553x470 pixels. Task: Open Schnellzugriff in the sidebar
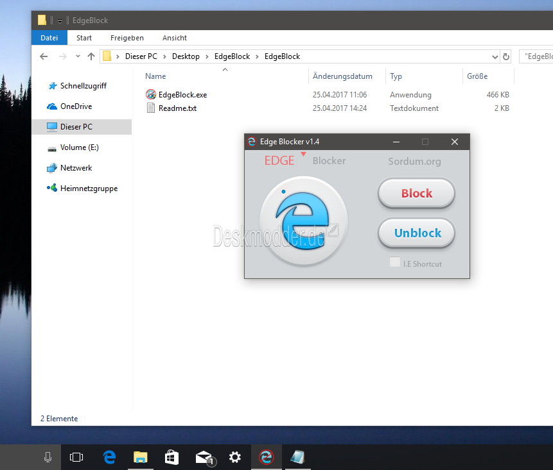[83, 86]
